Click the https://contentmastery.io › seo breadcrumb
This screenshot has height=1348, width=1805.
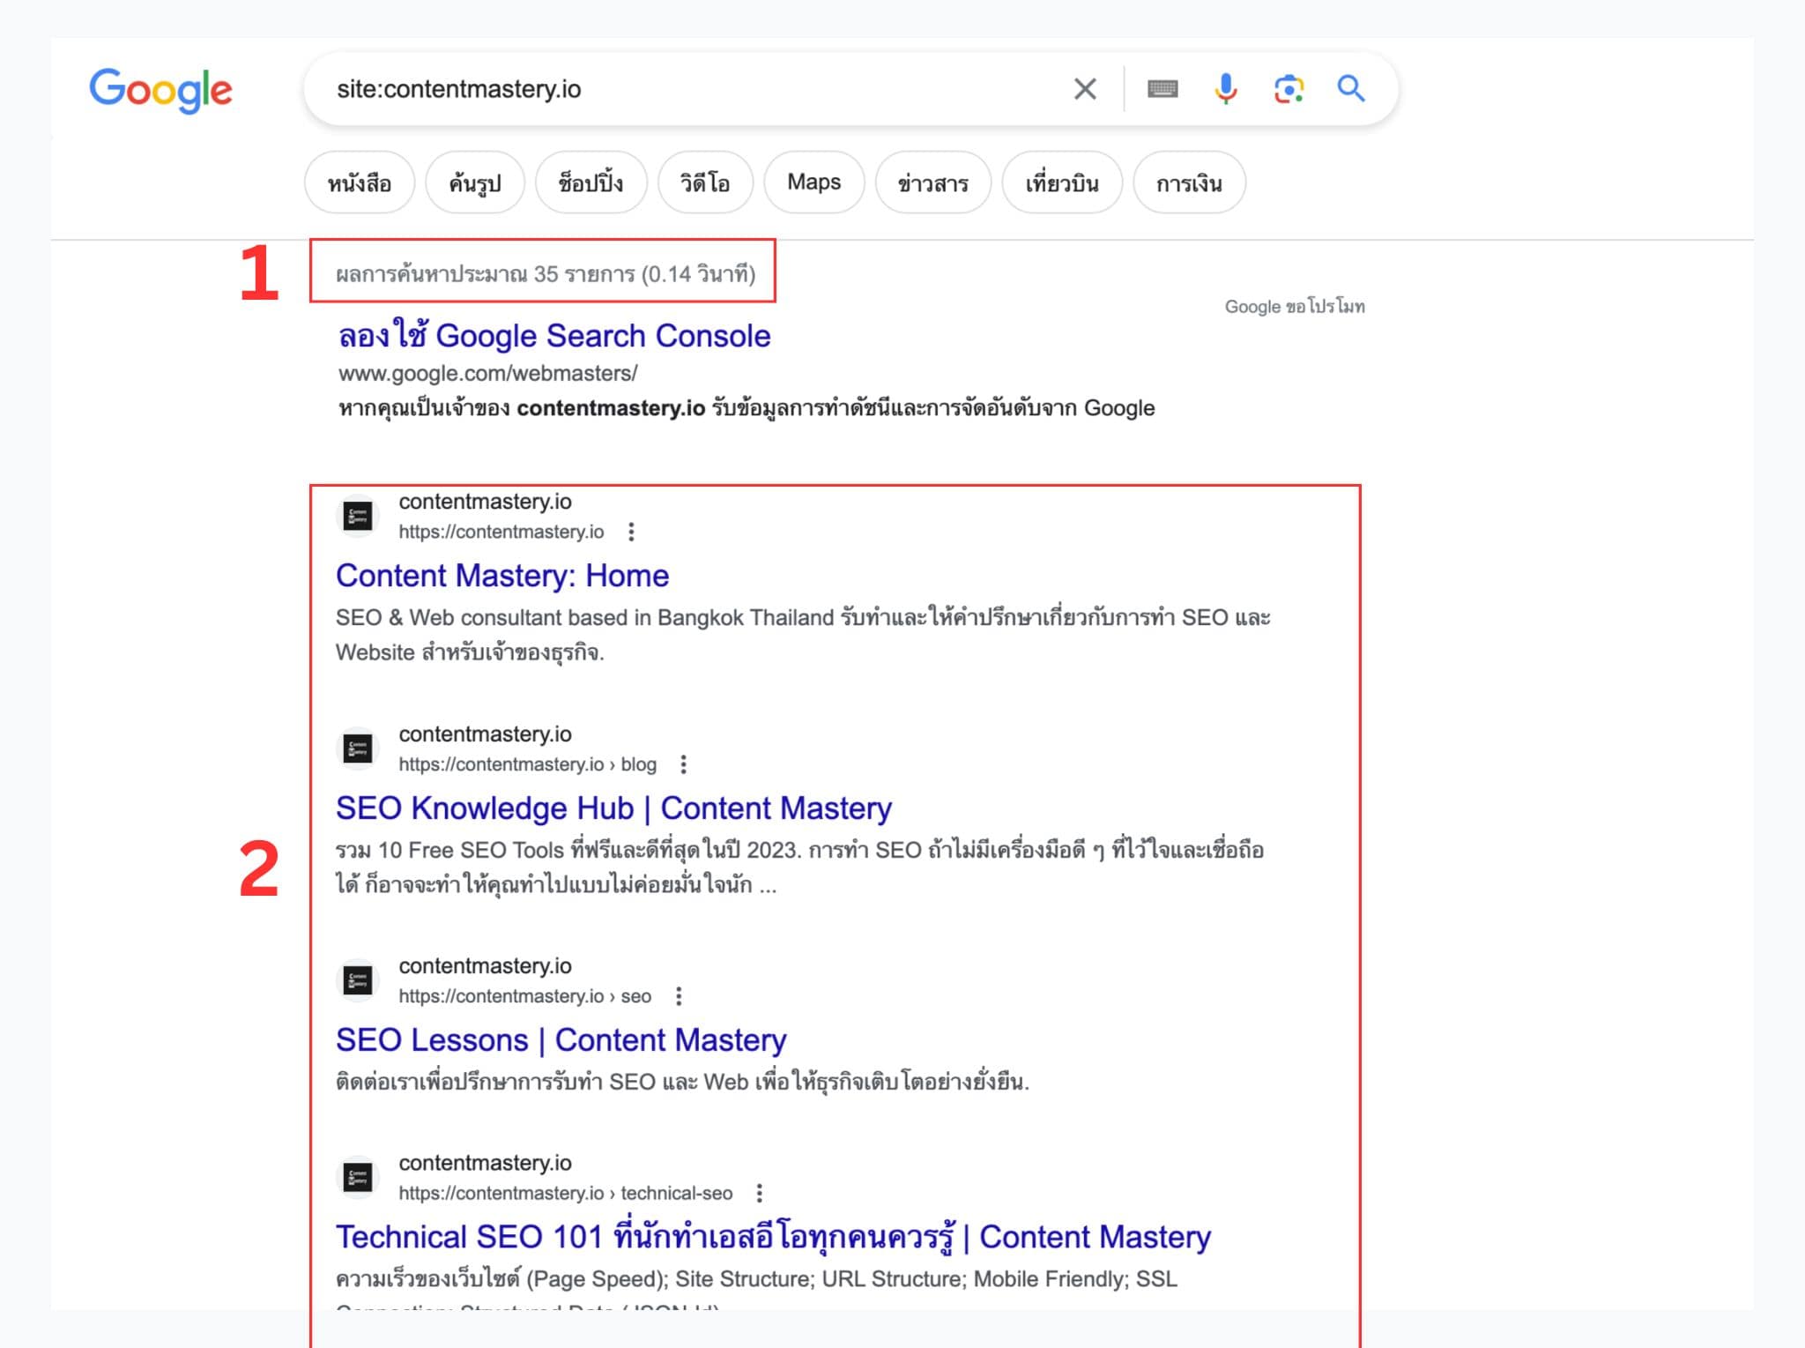click(524, 996)
